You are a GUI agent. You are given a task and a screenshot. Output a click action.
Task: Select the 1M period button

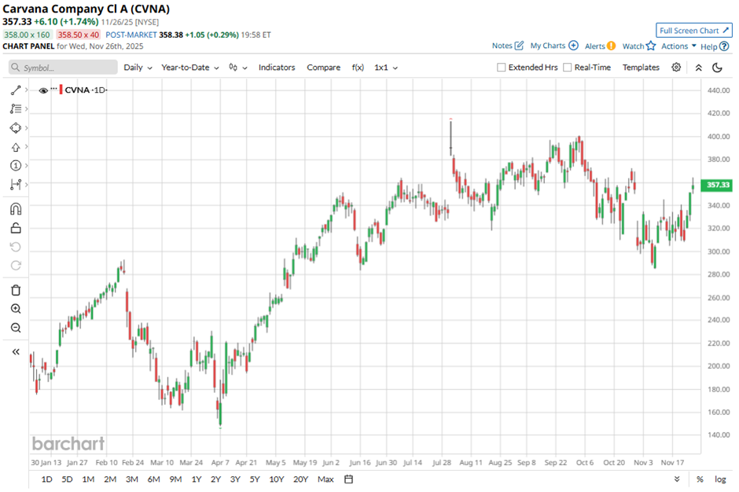coord(88,479)
